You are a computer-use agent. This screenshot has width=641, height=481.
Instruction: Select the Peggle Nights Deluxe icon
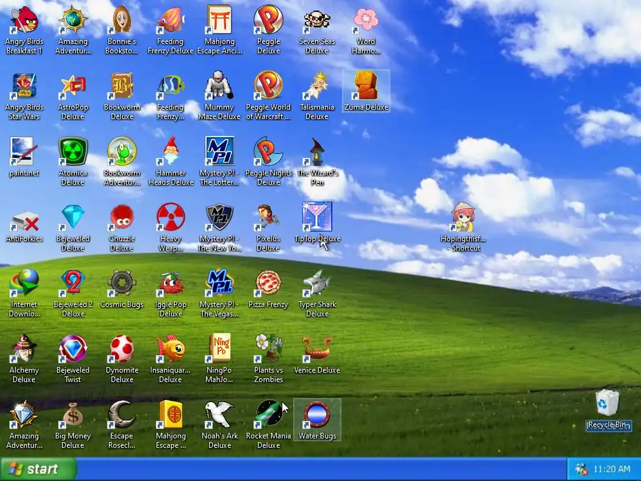(x=268, y=152)
